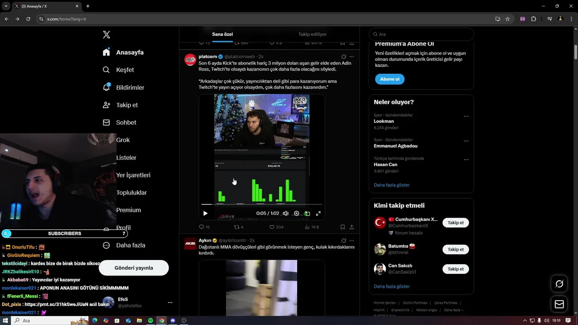Open Discord from the taskbar

pos(172,320)
